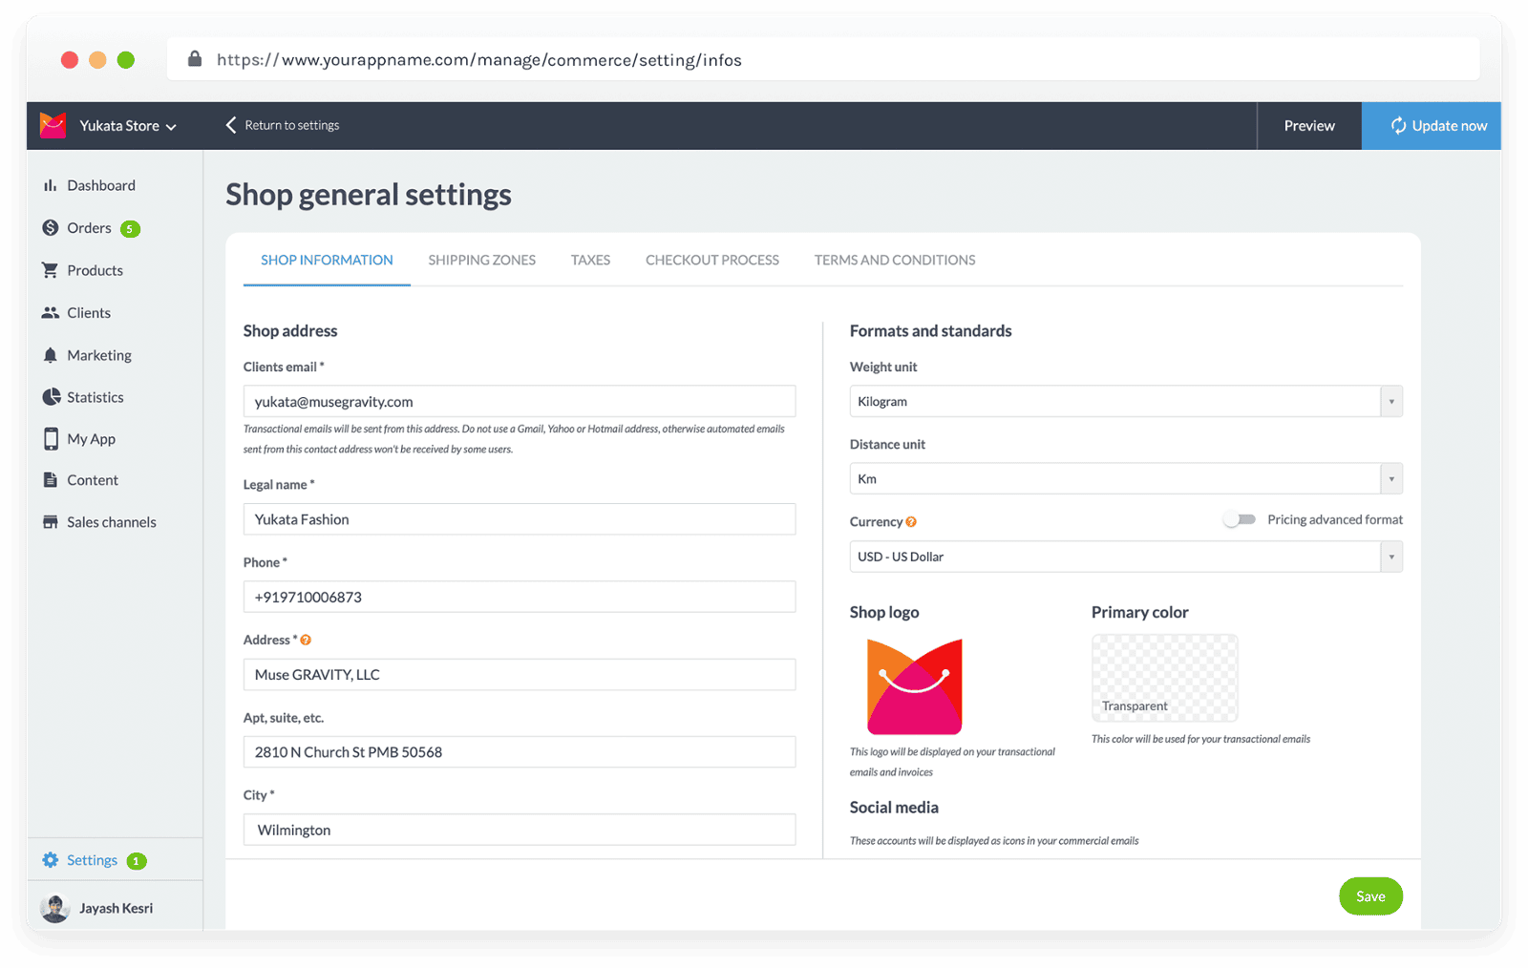This screenshot has width=1528, height=968.
Task: Select the transparent Primary color swatch
Action: 1163,678
